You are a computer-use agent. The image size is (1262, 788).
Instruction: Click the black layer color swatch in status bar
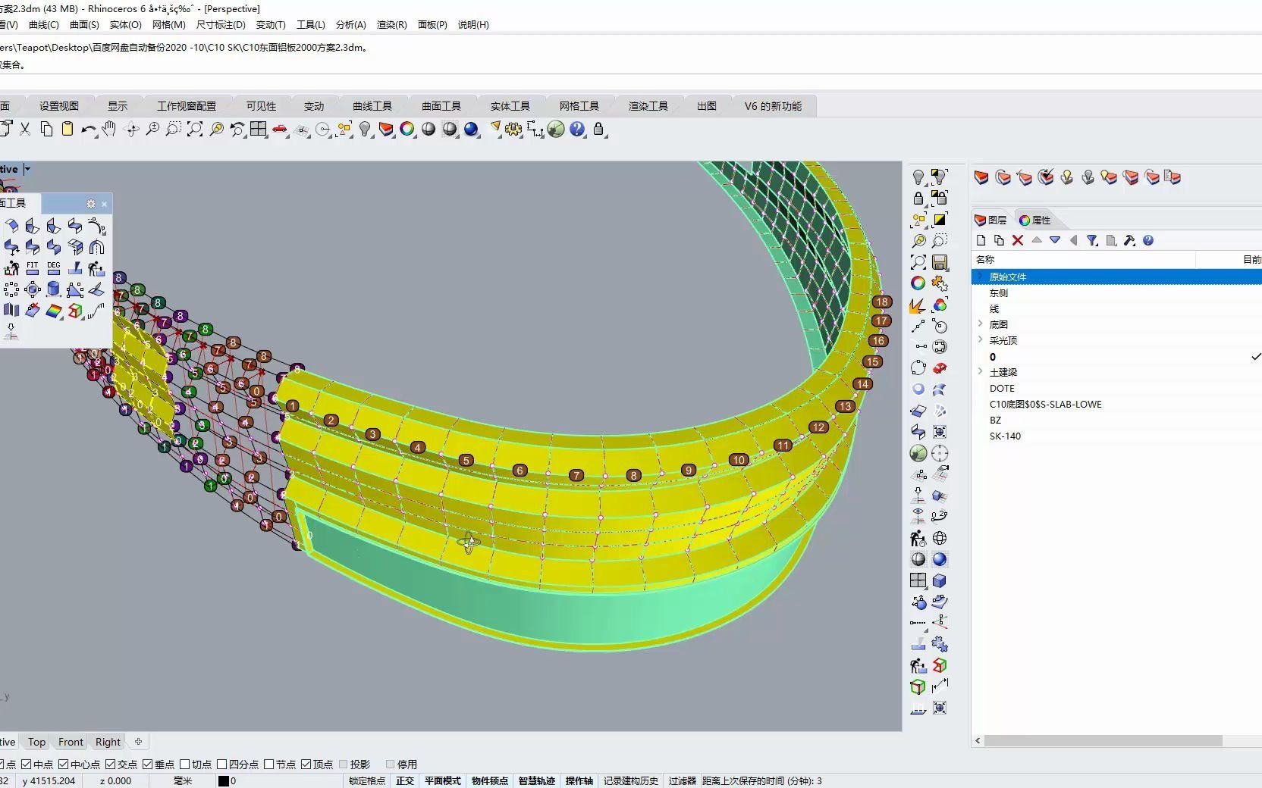tap(223, 781)
